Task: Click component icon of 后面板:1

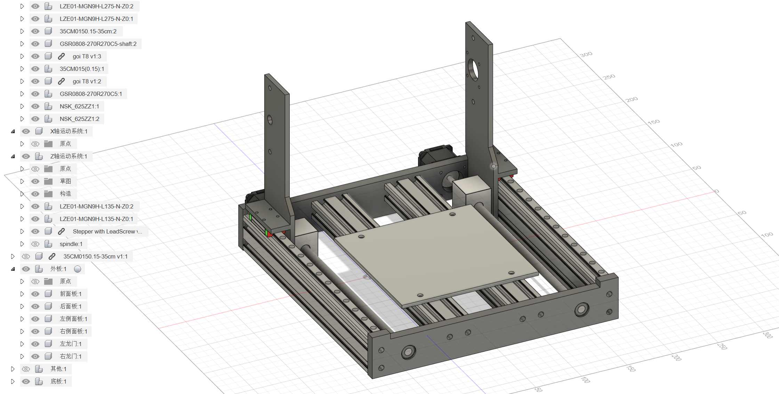Action: click(x=48, y=306)
